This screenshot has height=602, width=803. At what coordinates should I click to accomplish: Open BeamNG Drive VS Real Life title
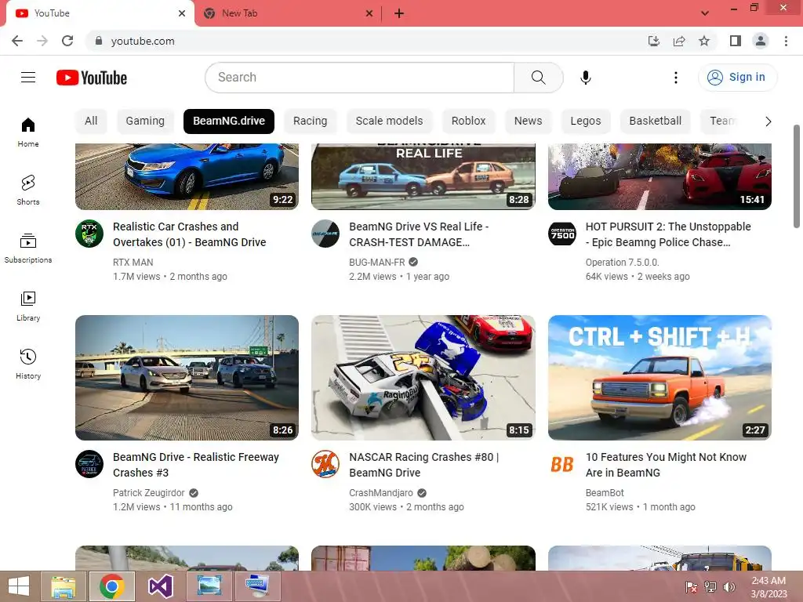coord(419,234)
